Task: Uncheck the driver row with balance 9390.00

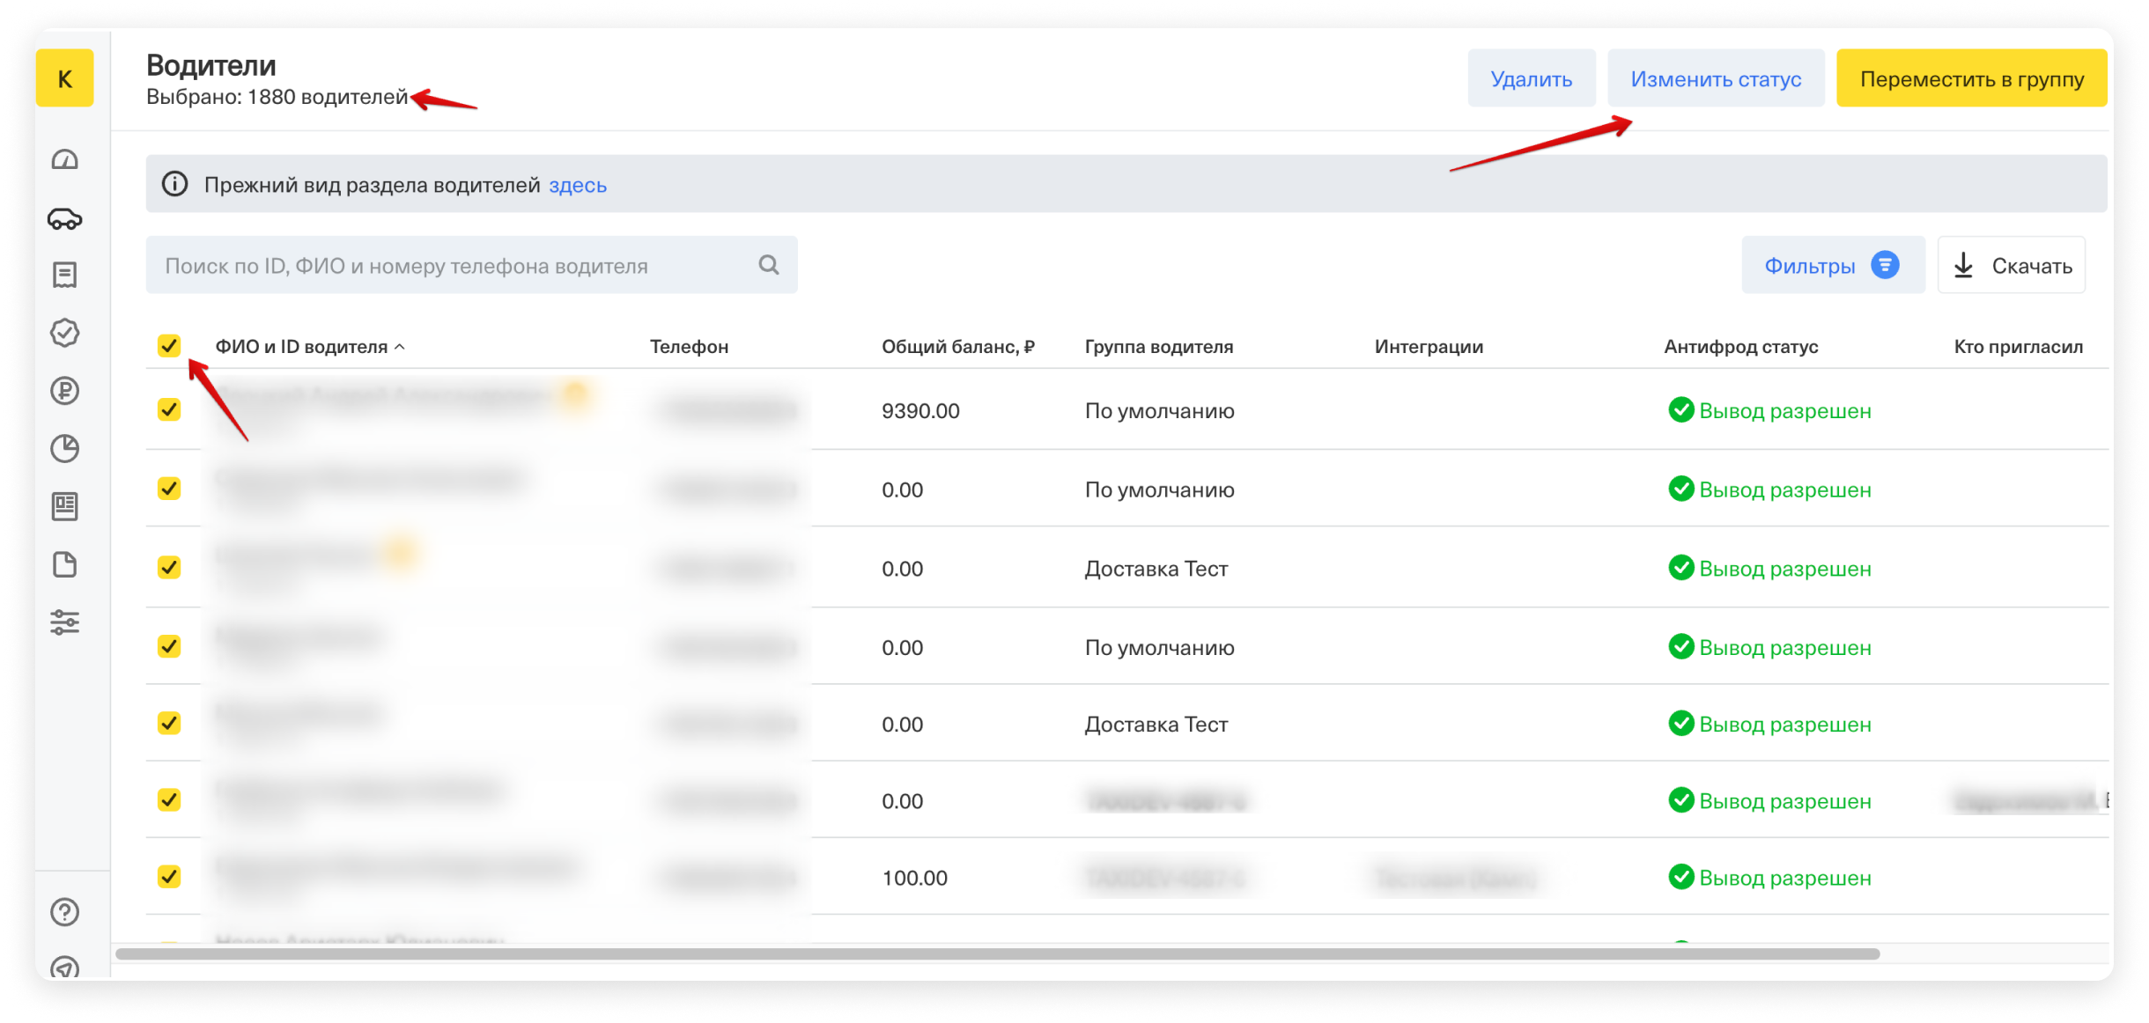Action: coord(169,410)
